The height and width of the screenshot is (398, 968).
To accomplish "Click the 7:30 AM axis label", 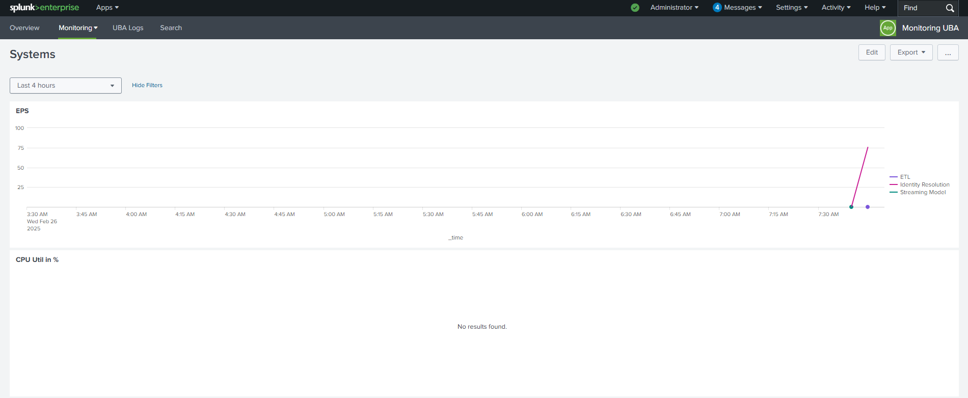I will coord(828,215).
